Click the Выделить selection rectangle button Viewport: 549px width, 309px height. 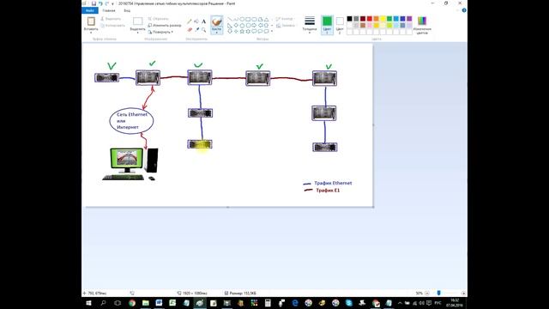pyautogui.click(x=137, y=21)
